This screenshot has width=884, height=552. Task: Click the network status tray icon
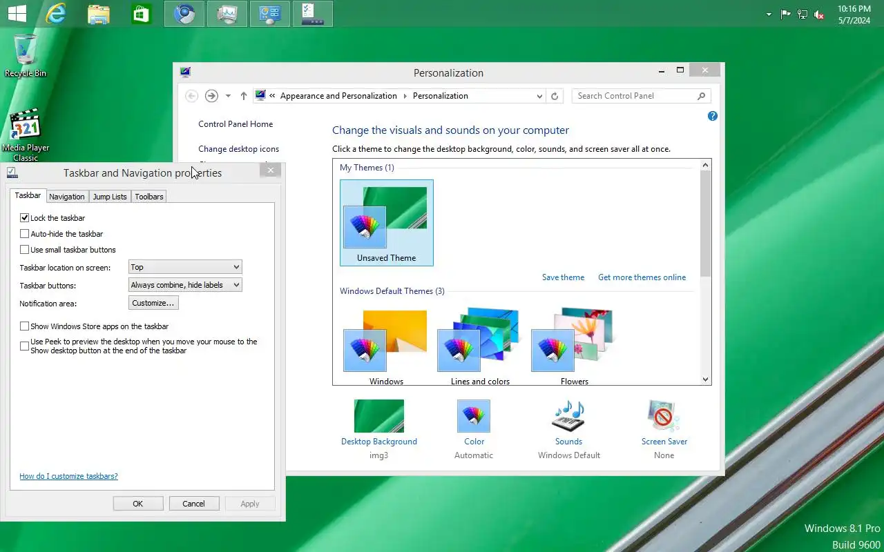803,14
